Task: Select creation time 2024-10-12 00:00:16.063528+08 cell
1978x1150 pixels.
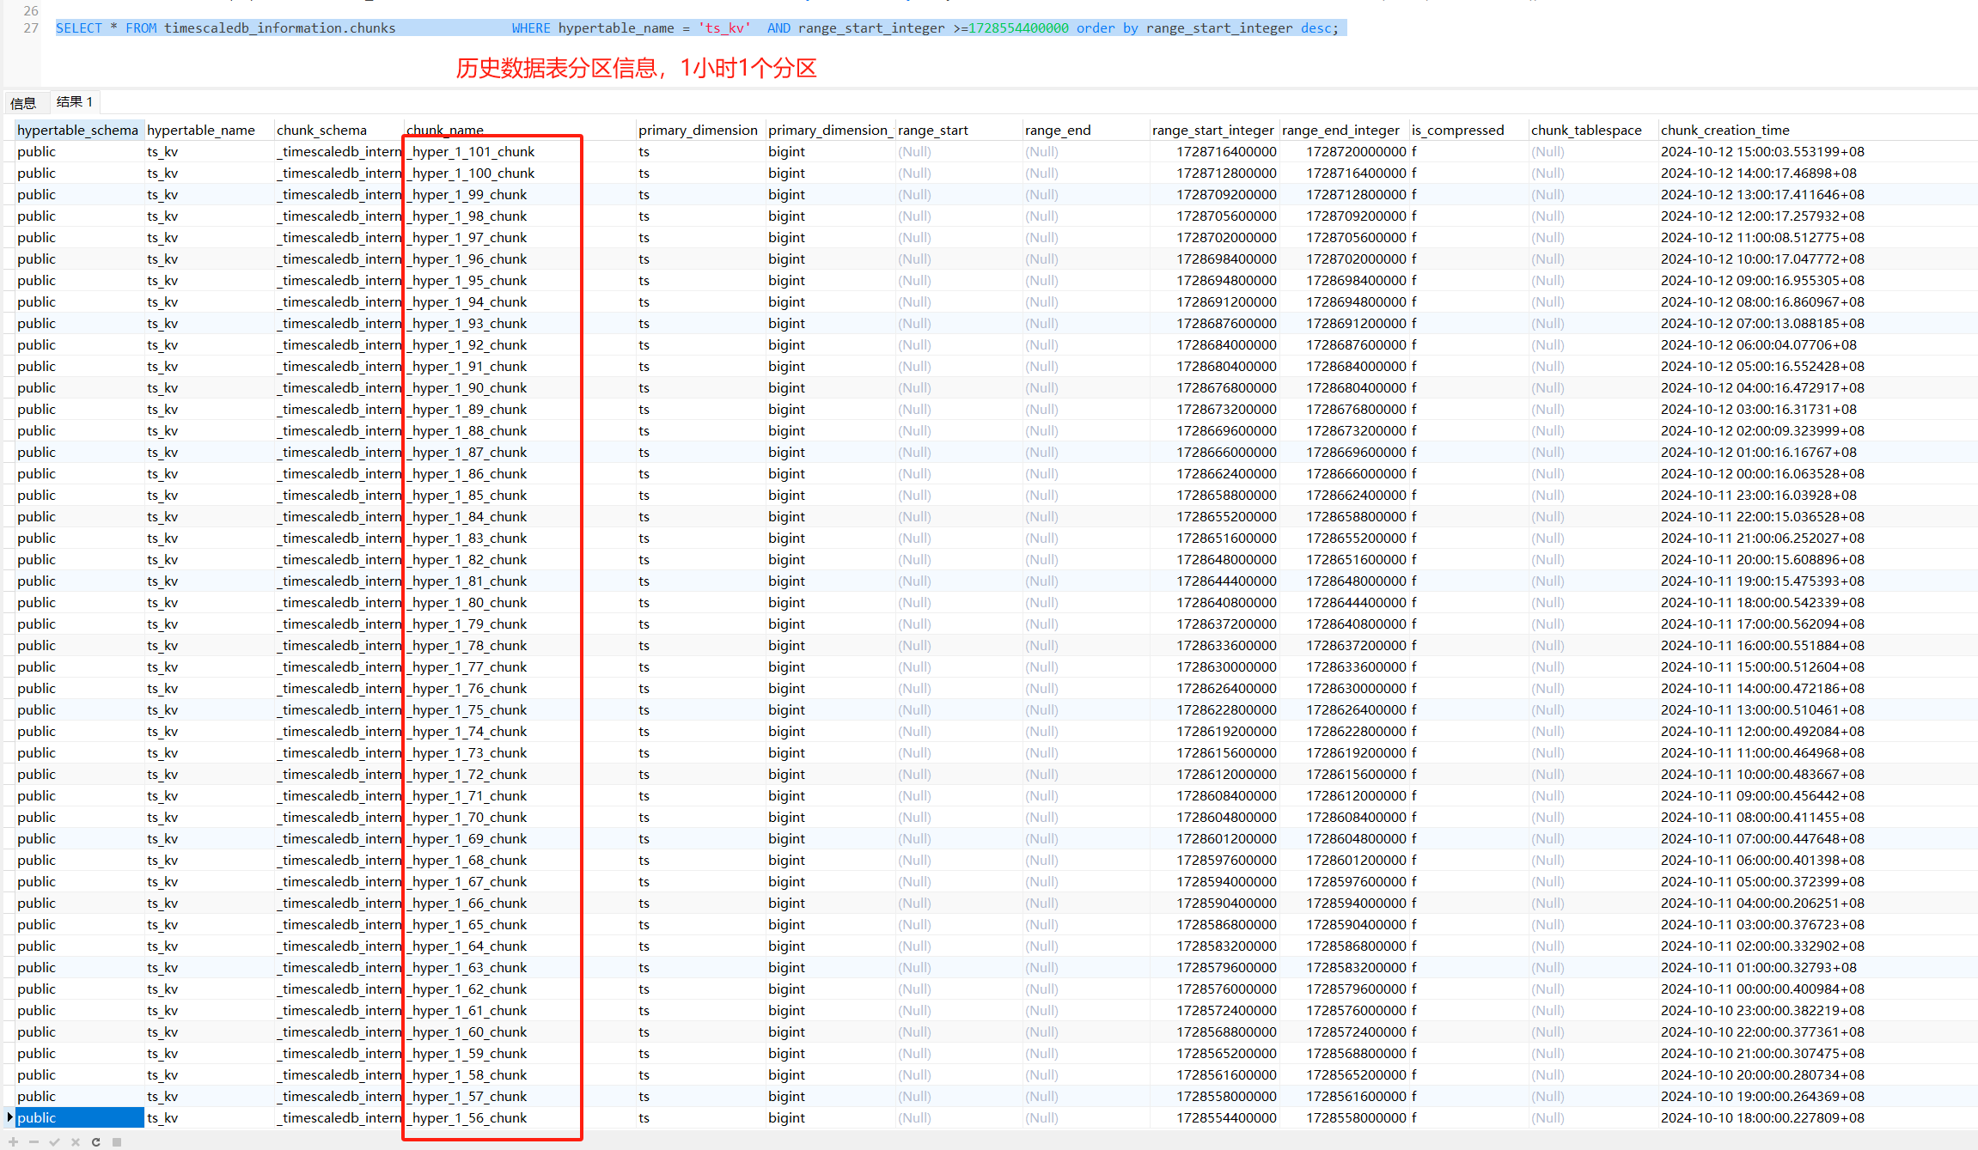Action: click(1761, 473)
